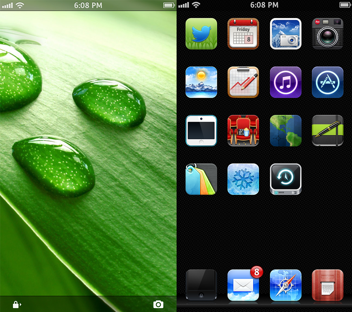Open the Photos app with mountain and camera

[285, 34]
